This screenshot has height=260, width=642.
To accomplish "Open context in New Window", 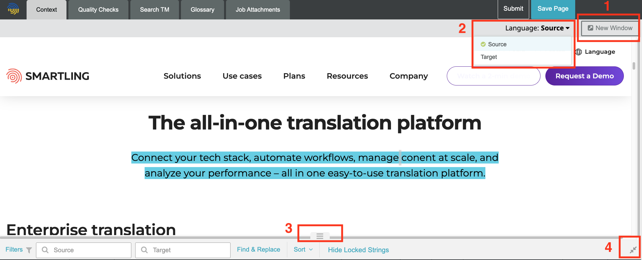I will [610, 28].
